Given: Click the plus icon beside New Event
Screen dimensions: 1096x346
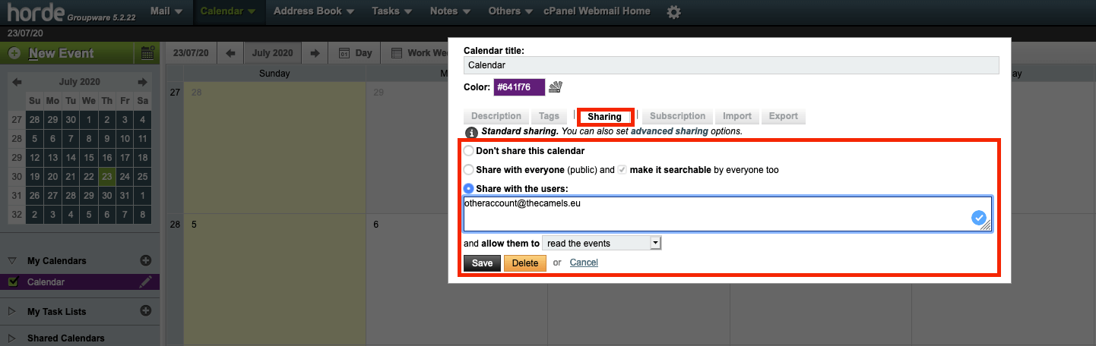Looking at the screenshot, I should pos(14,54).
